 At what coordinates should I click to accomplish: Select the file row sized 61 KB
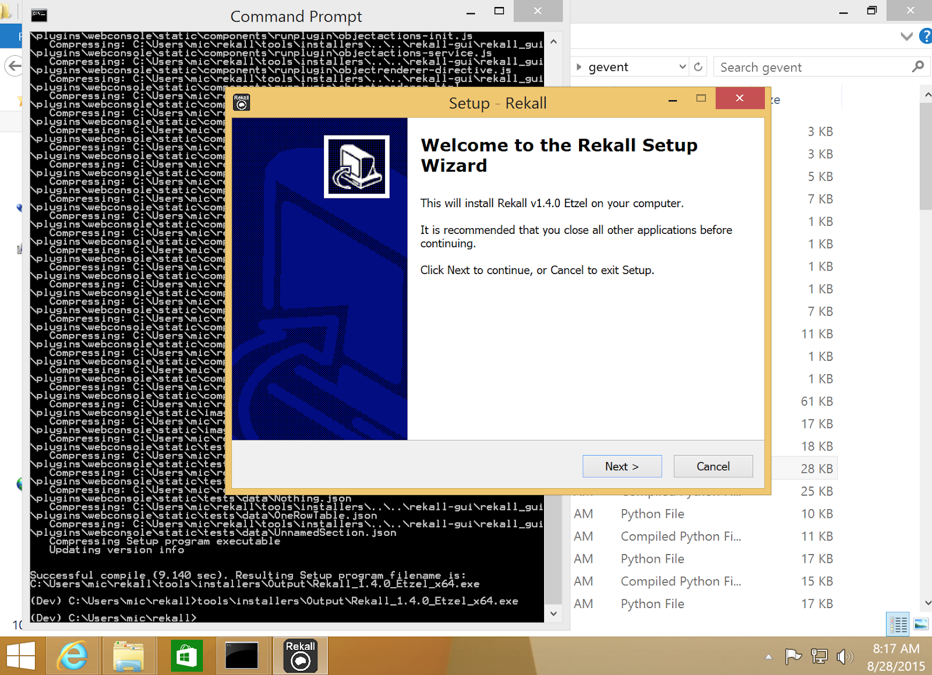[804, 402]
